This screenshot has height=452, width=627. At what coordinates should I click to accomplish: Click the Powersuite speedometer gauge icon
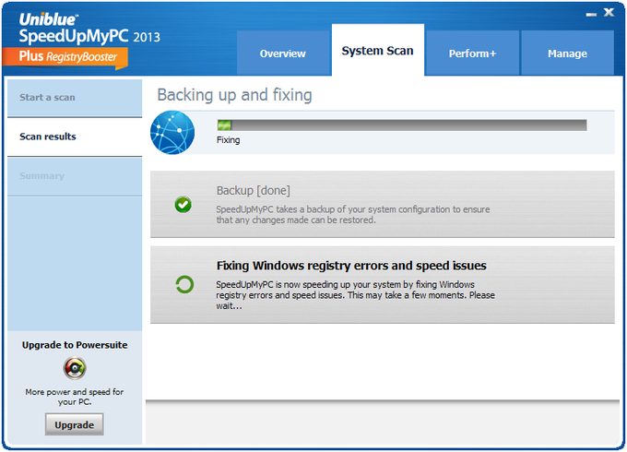[x=75, y=368]
